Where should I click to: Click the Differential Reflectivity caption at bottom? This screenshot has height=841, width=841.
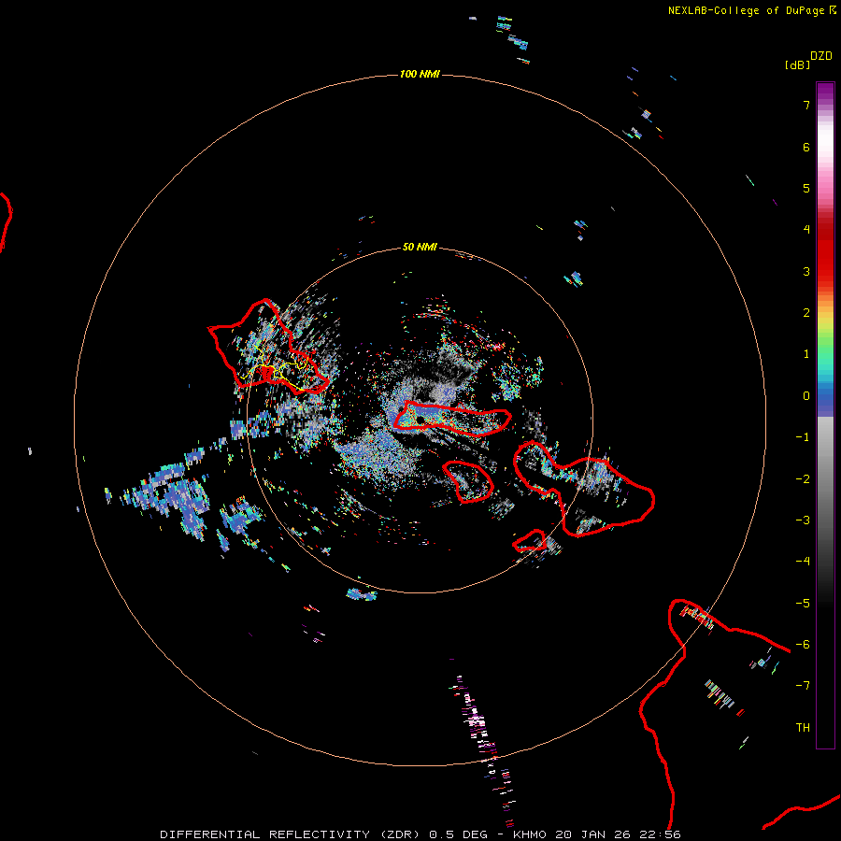pos(420,834)
